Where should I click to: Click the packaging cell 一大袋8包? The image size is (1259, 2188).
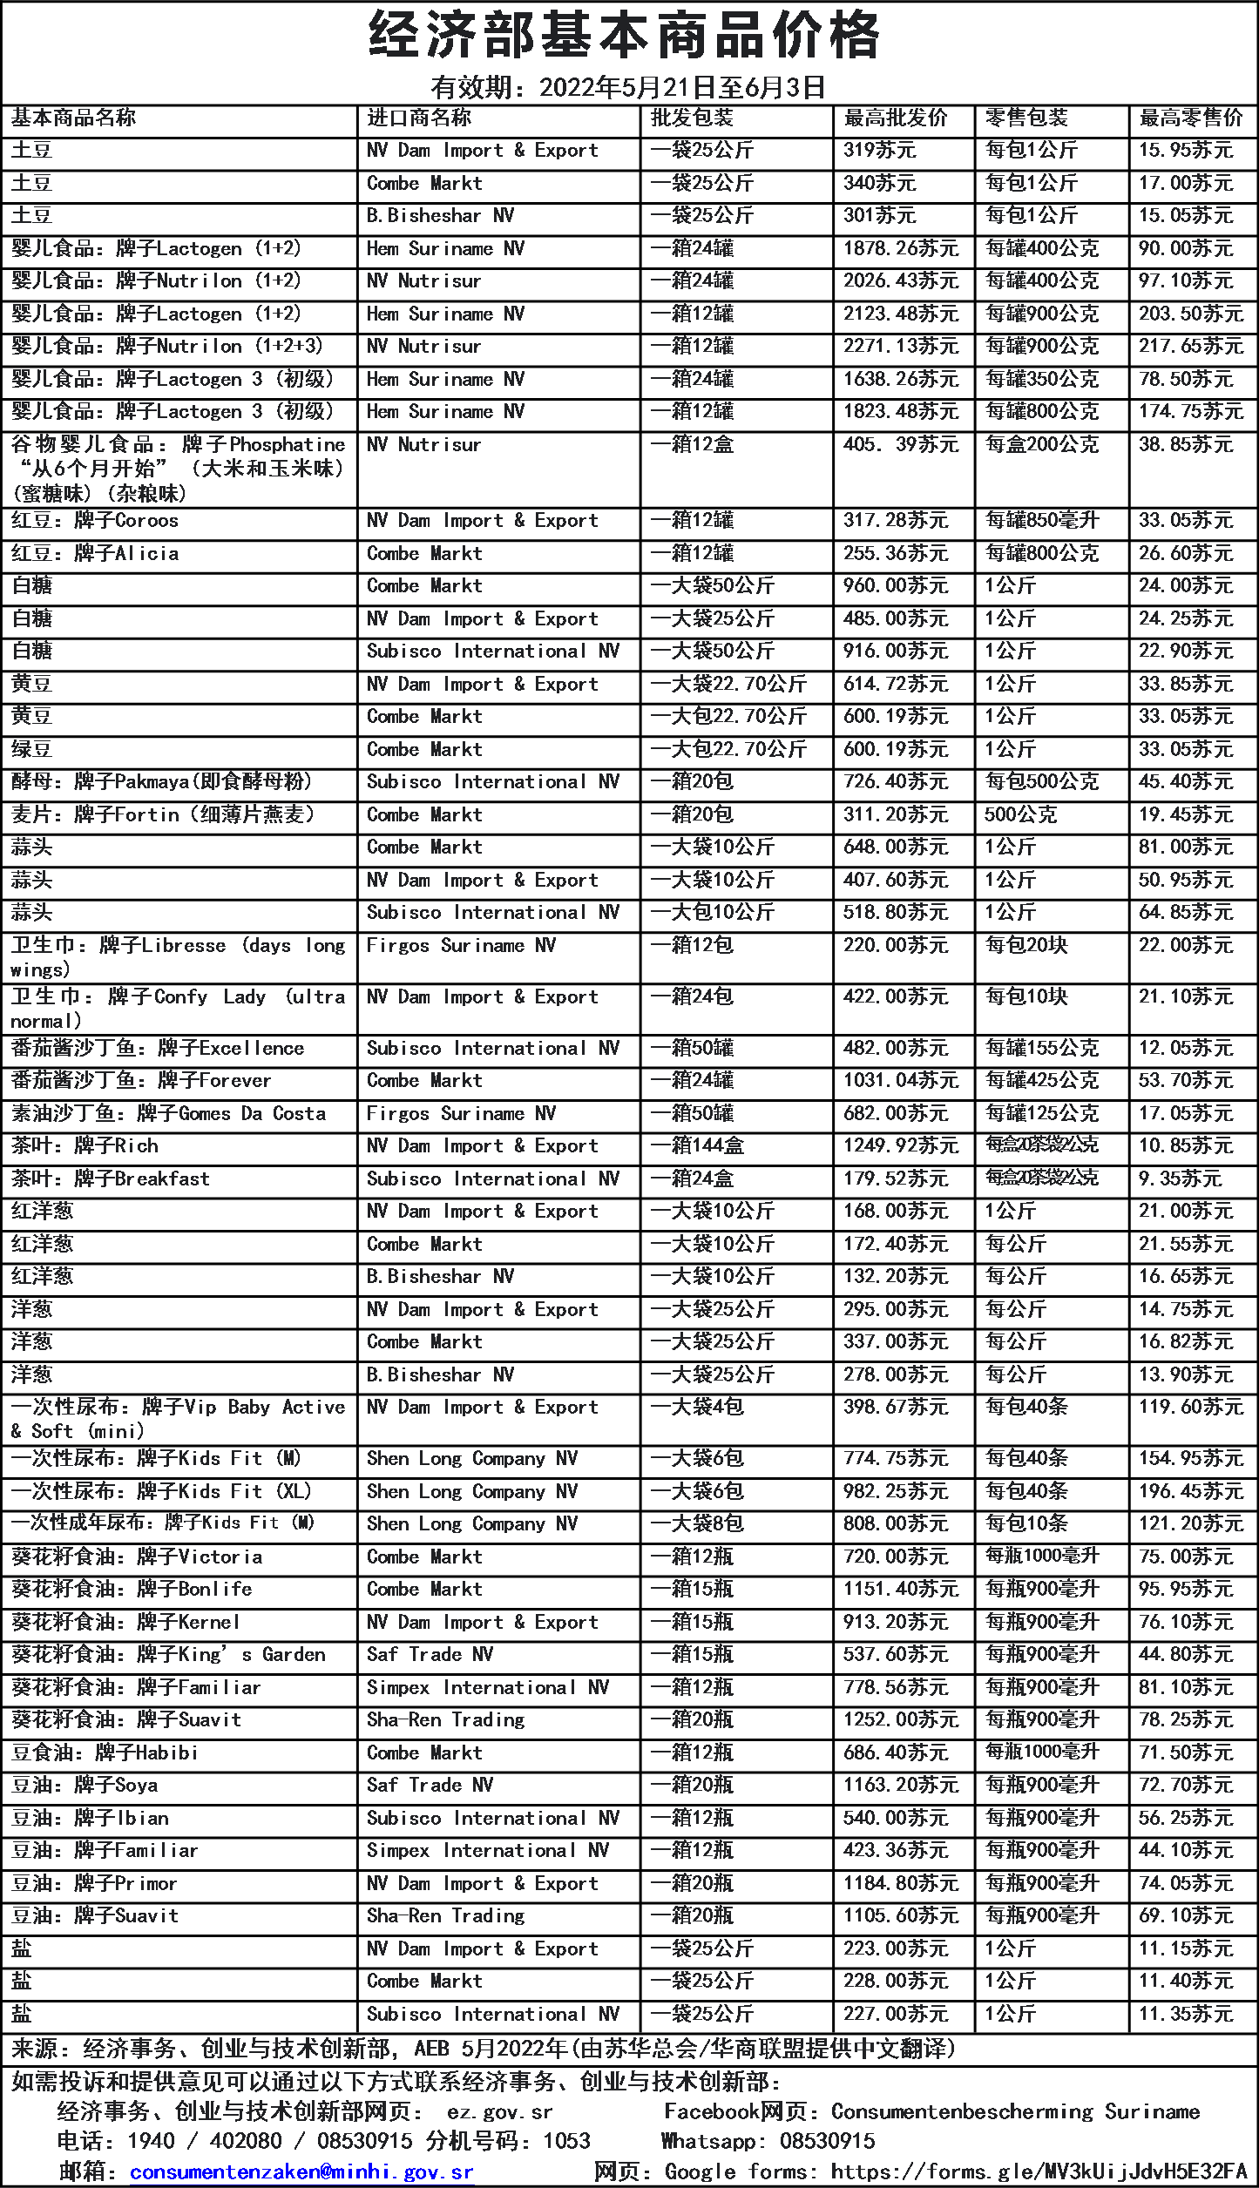(x=697, y=1523)
